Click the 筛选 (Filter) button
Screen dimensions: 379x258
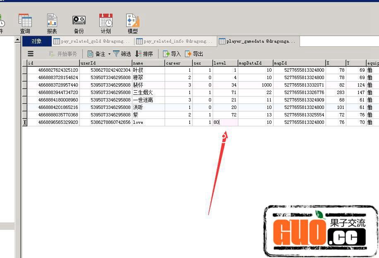(x=122, y=54)
